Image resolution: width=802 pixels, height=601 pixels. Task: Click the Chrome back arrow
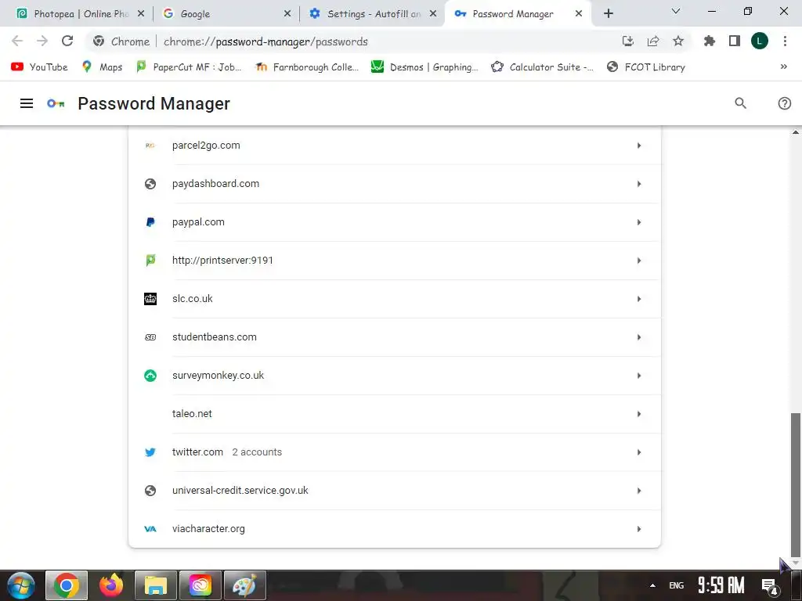[x=17, y=41]
